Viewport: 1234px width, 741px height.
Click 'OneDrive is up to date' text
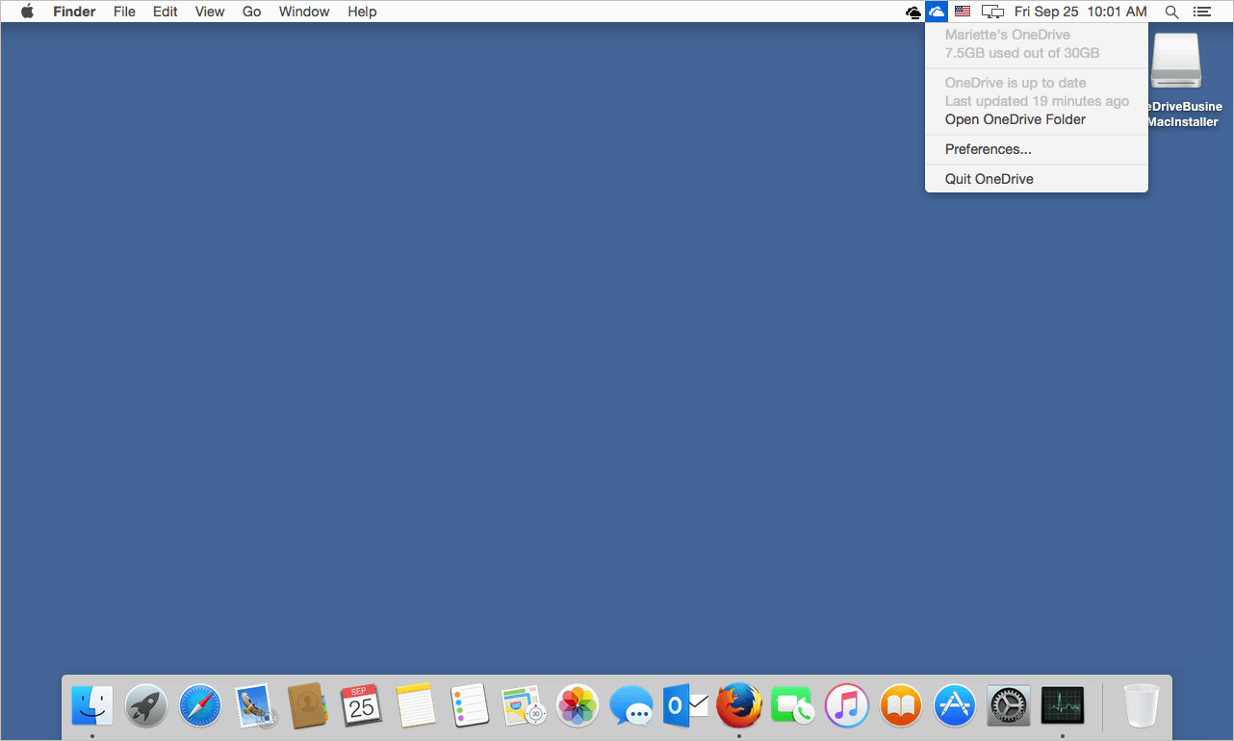pyautogui.click(x=1015, y=83)
